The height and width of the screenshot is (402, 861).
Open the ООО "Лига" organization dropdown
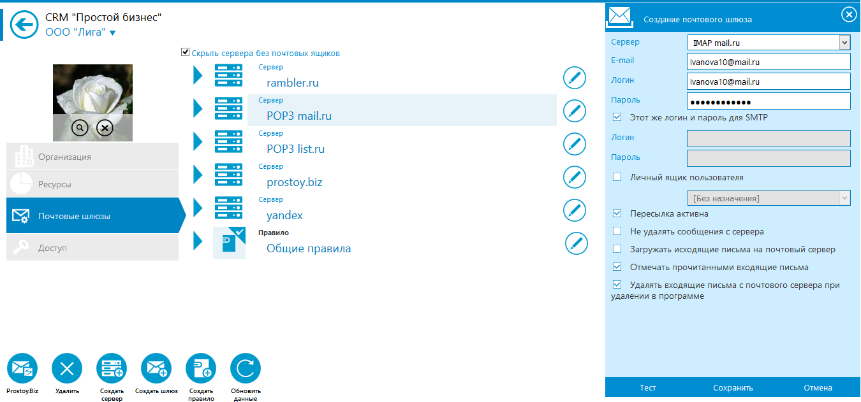coord(80,32)
